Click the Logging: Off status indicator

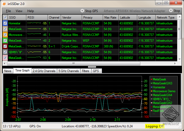click(x=155, y=126)
